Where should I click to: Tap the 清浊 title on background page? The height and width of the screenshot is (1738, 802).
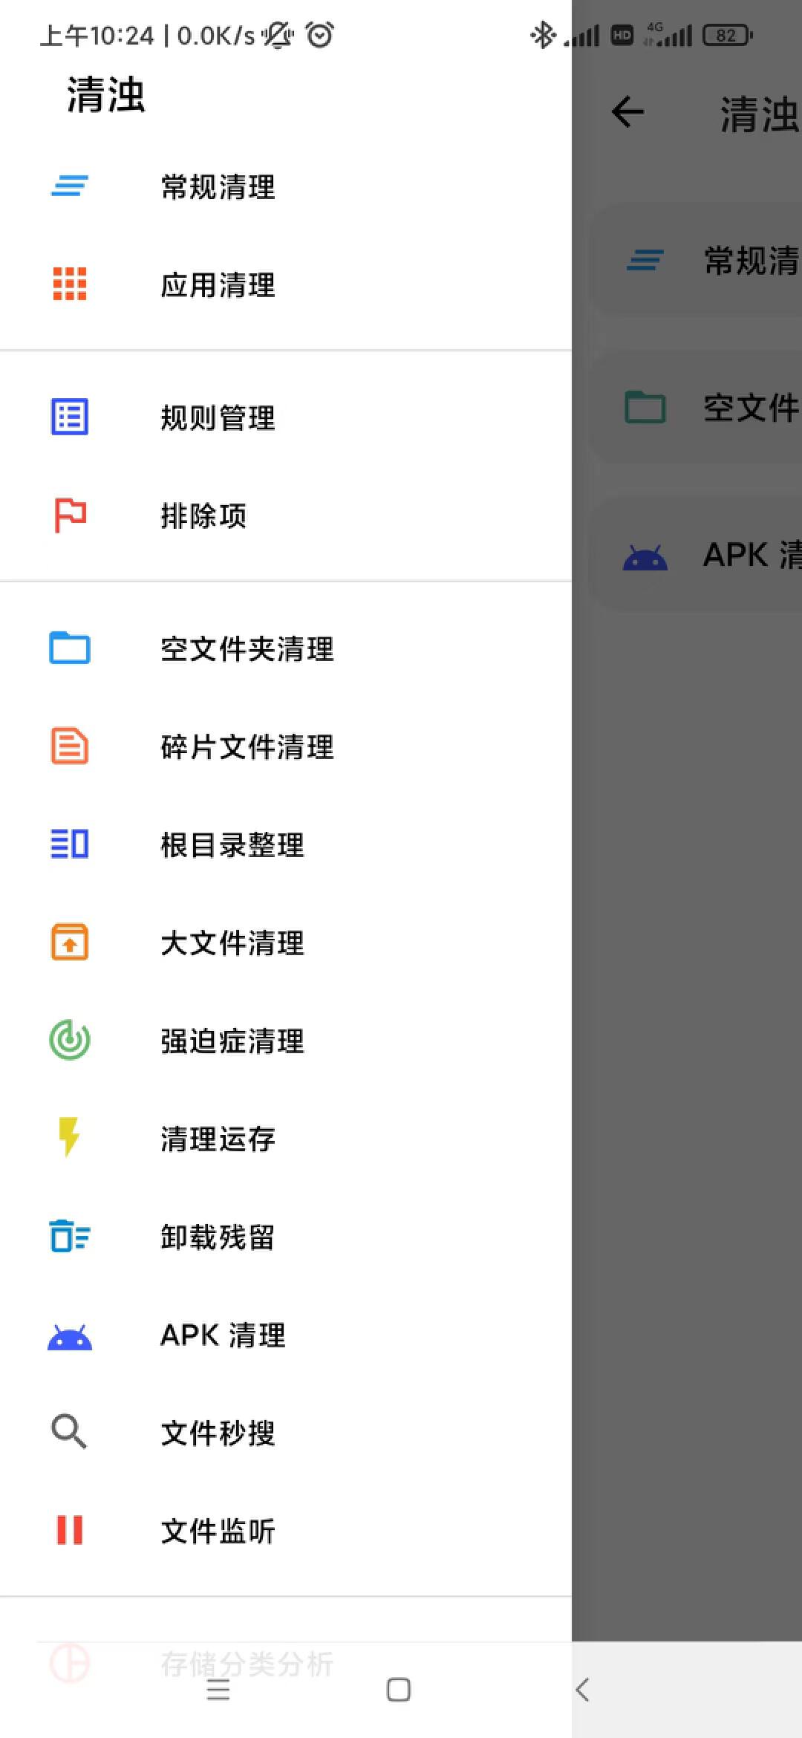760,114
